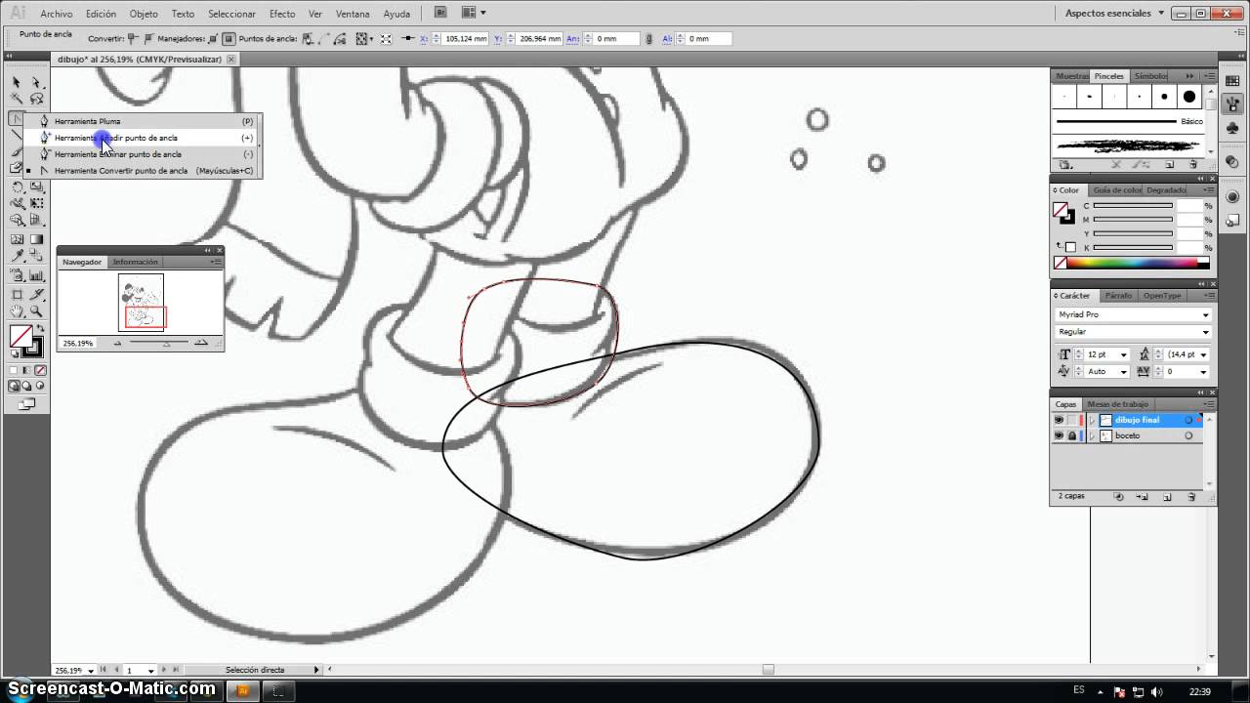Toggle visibility of boceto layer
Image resolution: width=1250 pixels, height=703 pixels.
[1059, 435]
